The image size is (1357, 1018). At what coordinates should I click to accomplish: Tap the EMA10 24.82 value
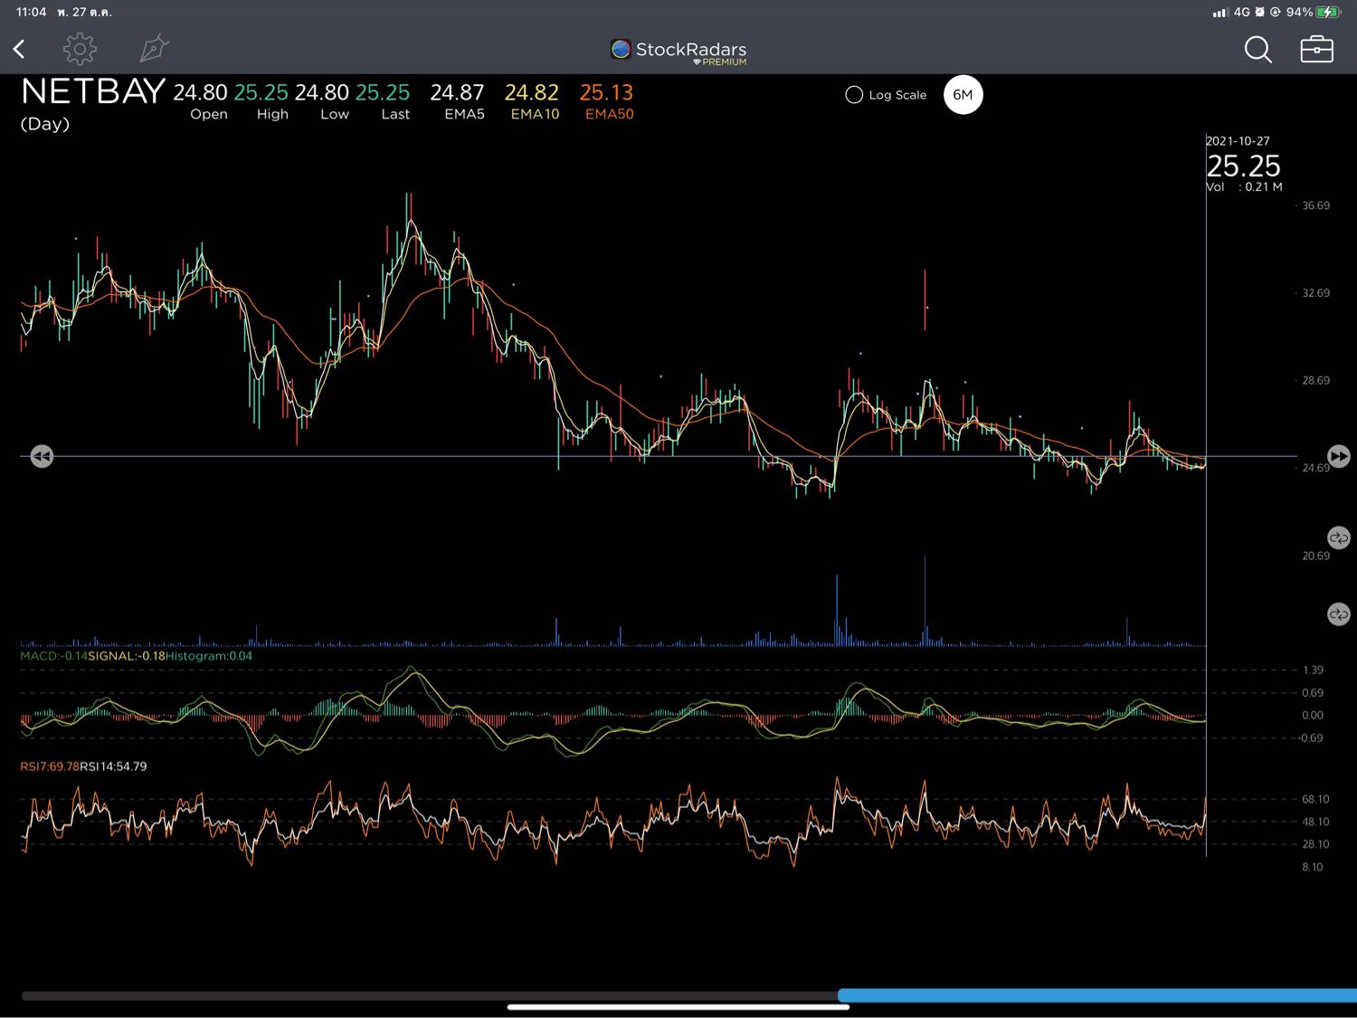tap(532, 92)
